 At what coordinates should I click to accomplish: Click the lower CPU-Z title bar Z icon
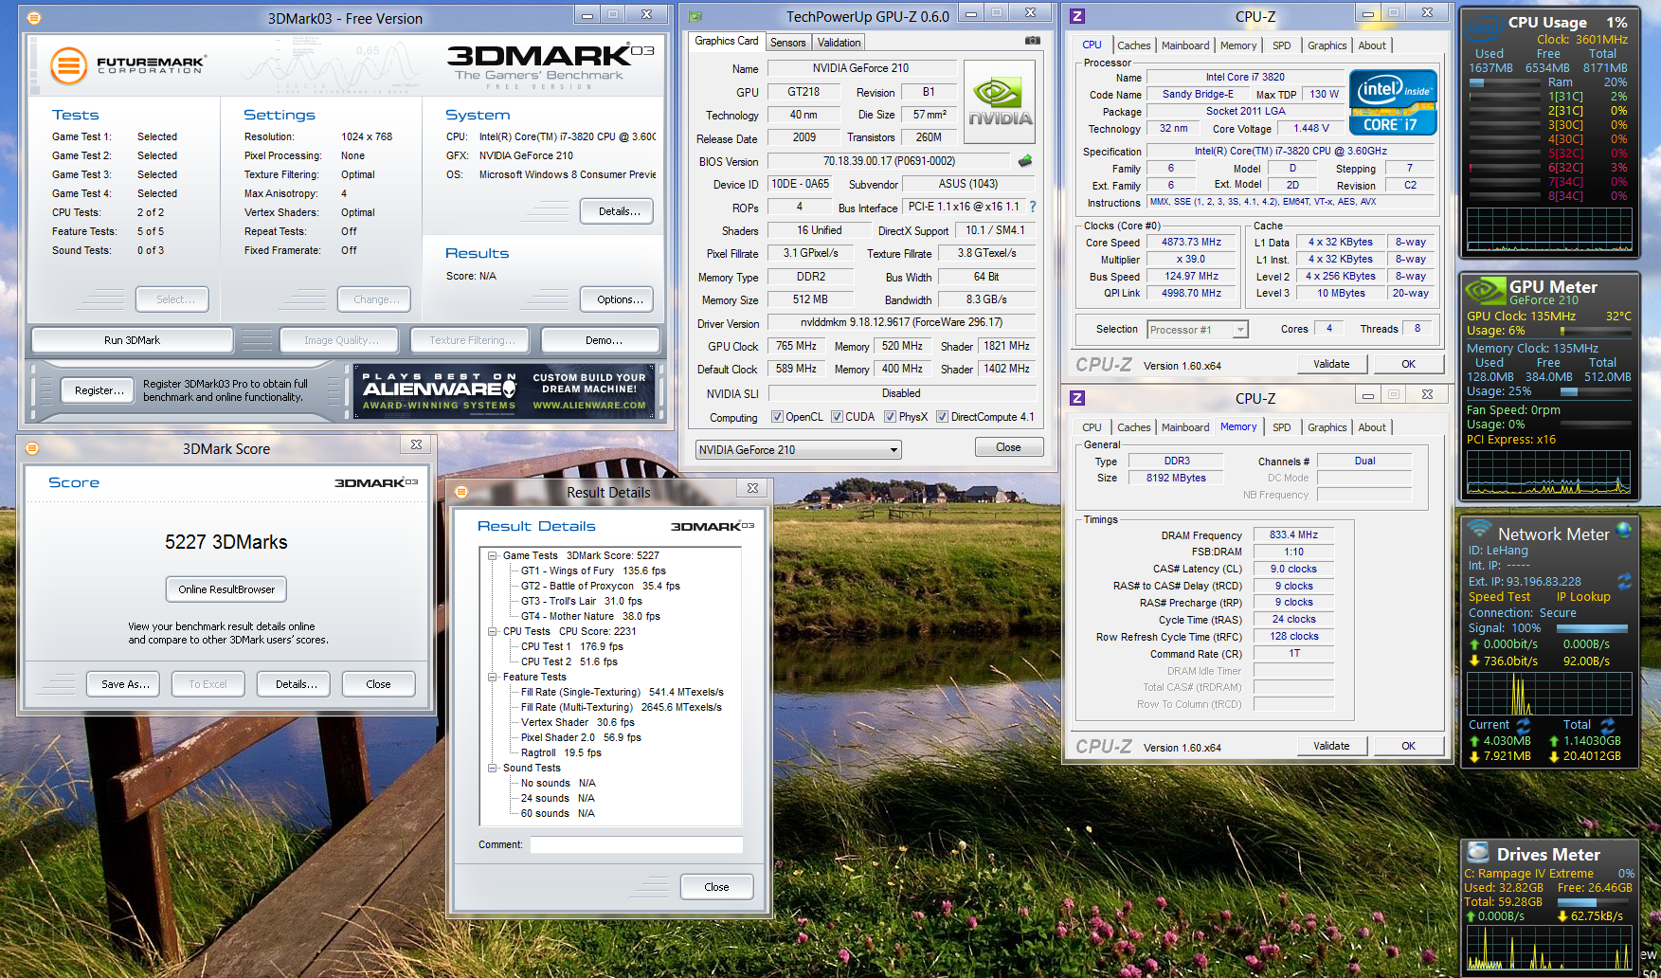(1077, 398)
